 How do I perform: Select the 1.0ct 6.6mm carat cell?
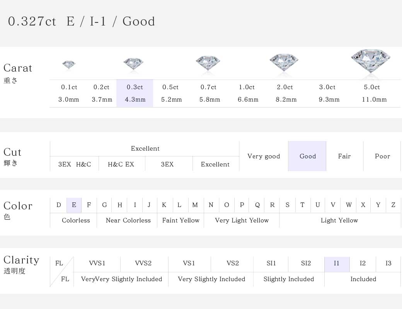[x=247, y=93]
